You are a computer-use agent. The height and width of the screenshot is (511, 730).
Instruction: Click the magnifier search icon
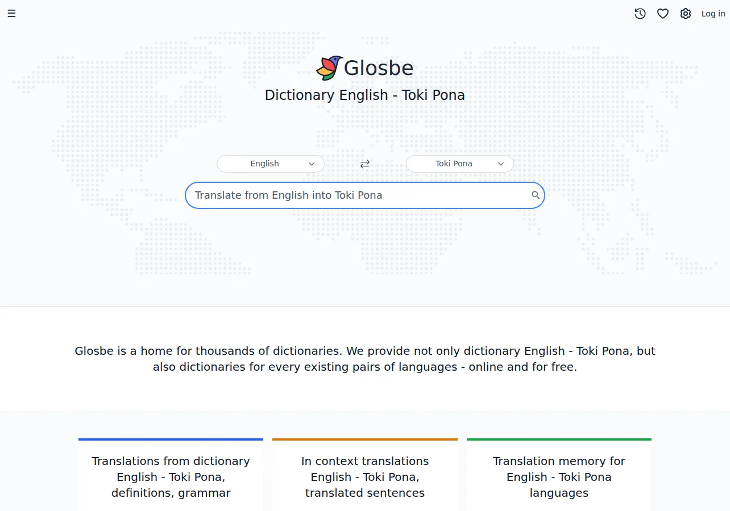[x=536, y=195]
